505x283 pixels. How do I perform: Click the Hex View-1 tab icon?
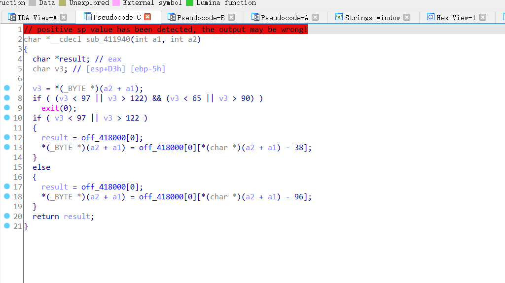431,17
